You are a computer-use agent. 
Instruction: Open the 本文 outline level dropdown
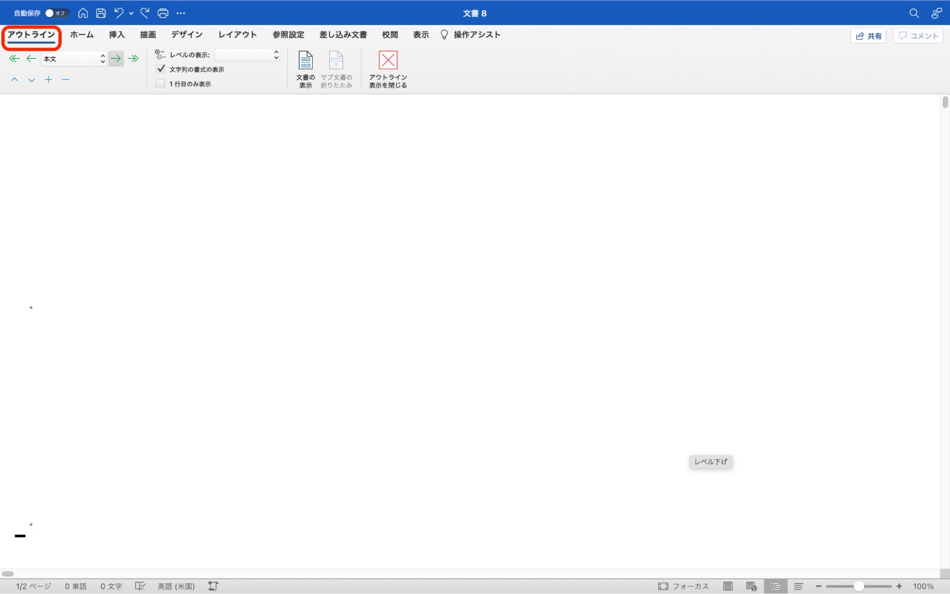click(x=74, y=59)
